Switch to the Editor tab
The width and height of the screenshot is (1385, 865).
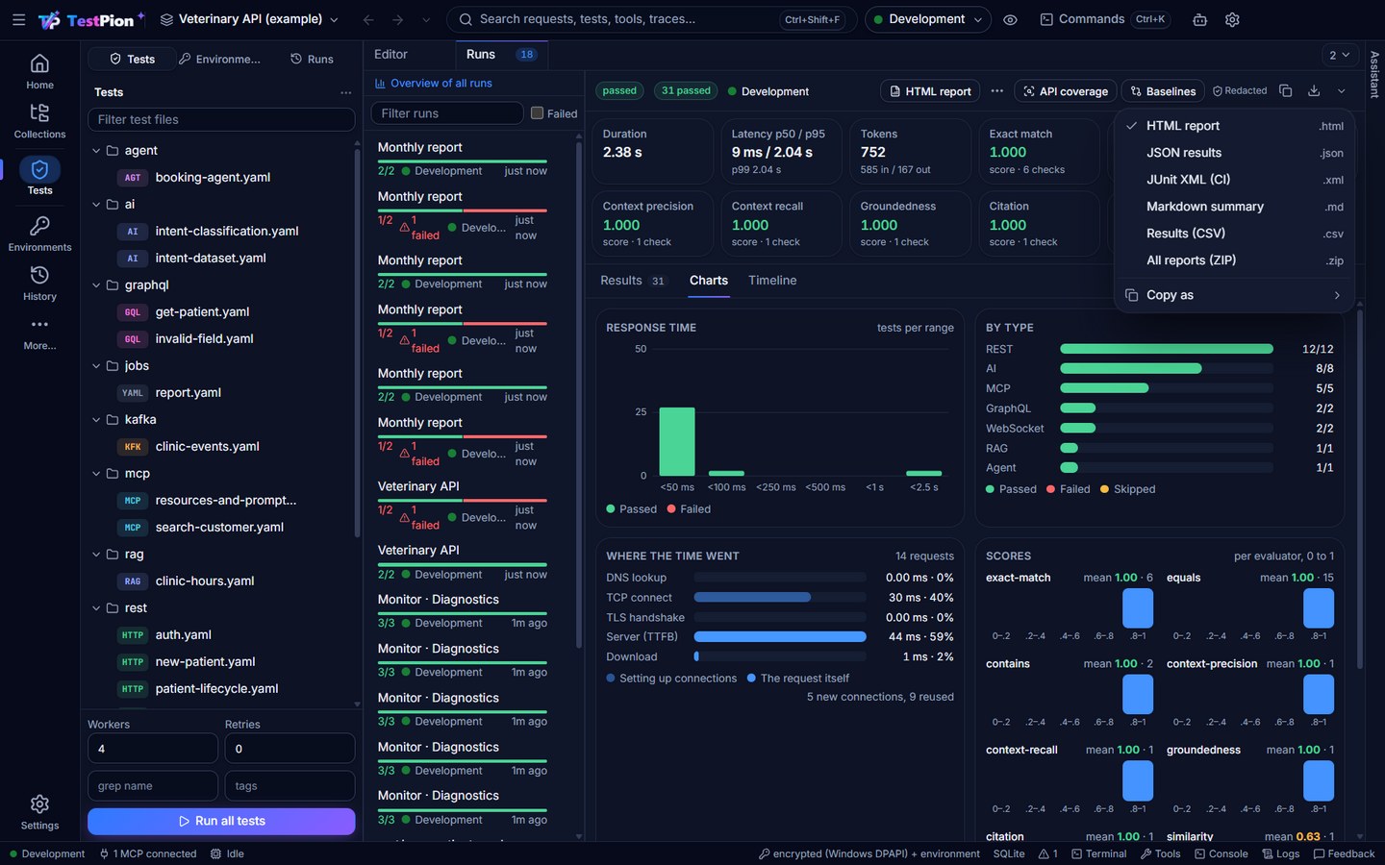[390, 55]
